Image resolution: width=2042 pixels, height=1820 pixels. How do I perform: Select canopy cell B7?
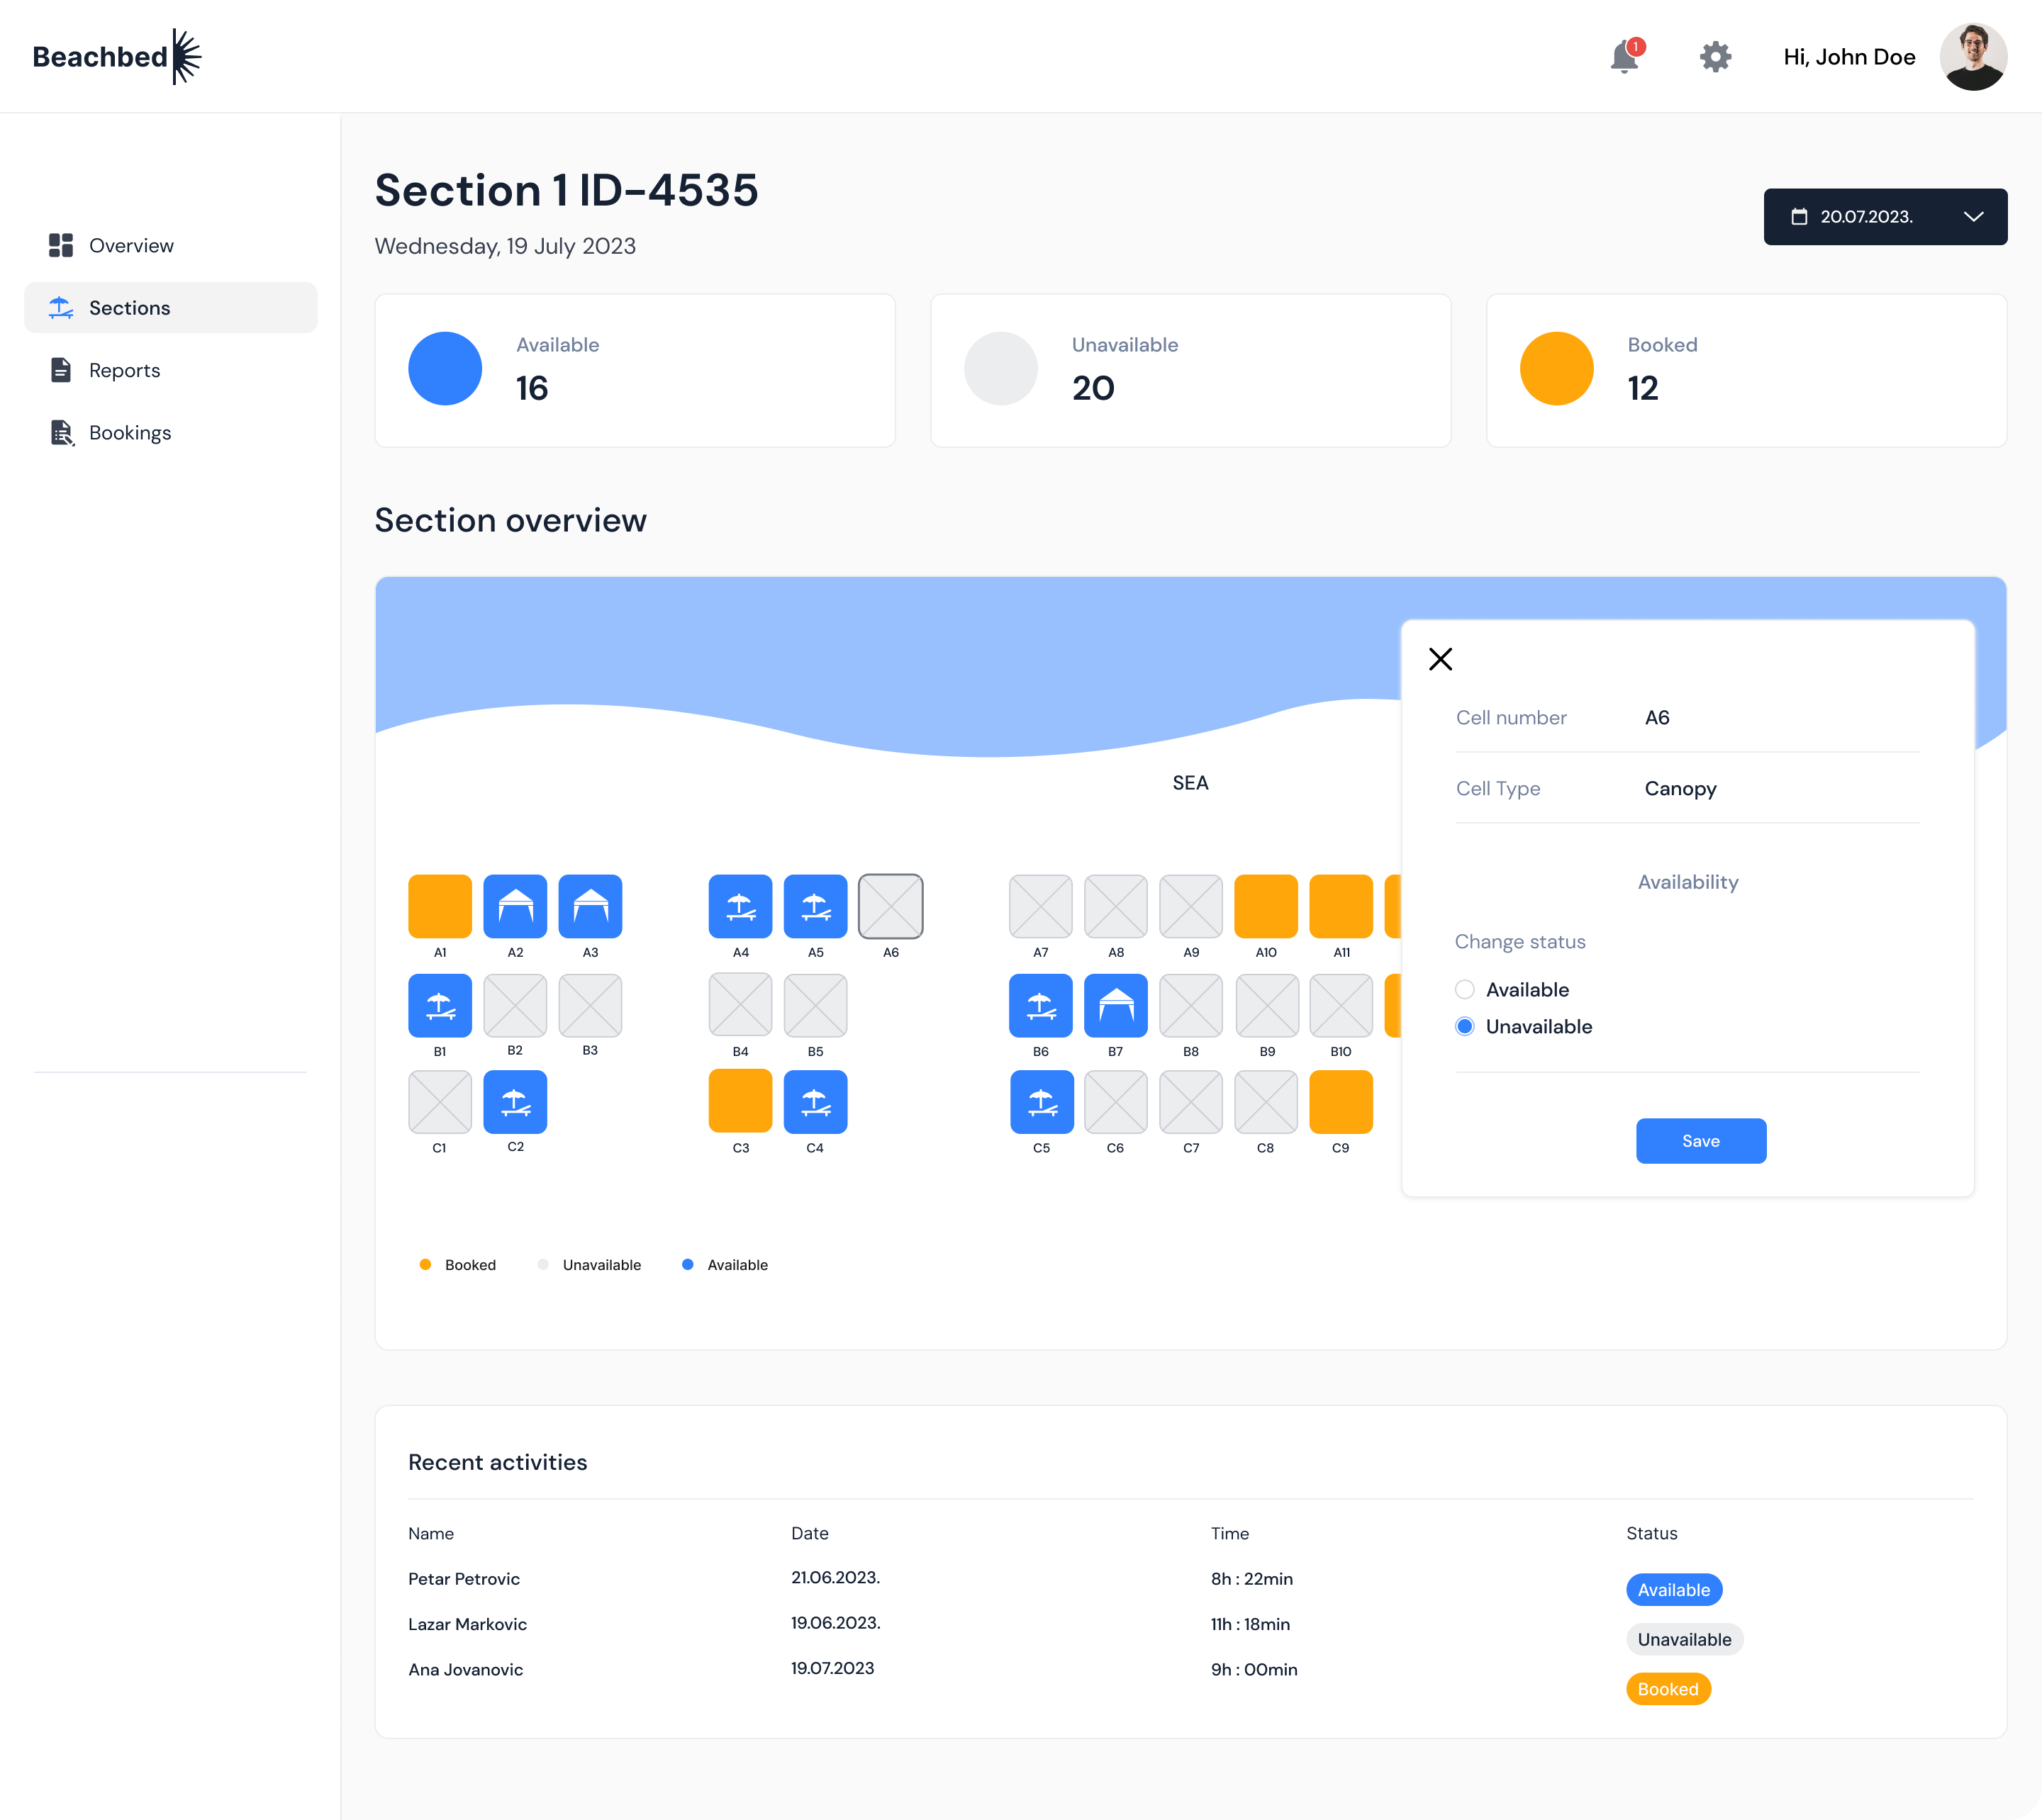pyautogui.click(x=1115, y=1005)
